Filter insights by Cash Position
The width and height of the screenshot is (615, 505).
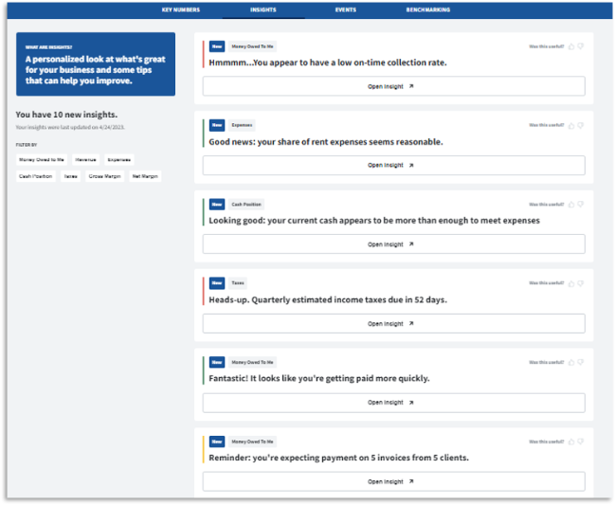[36, 176]
